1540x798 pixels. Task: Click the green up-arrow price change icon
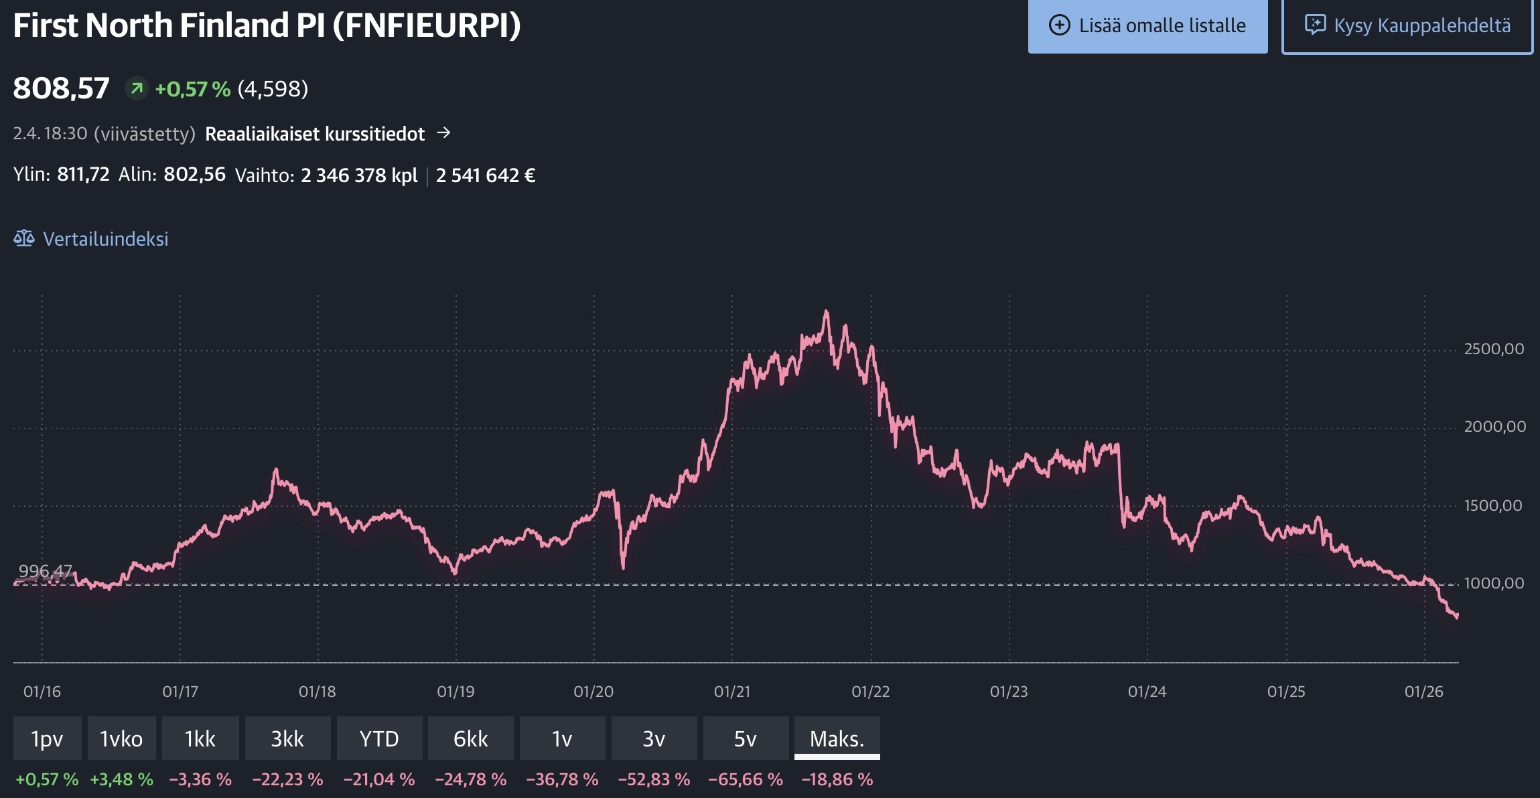click(137, 88)
